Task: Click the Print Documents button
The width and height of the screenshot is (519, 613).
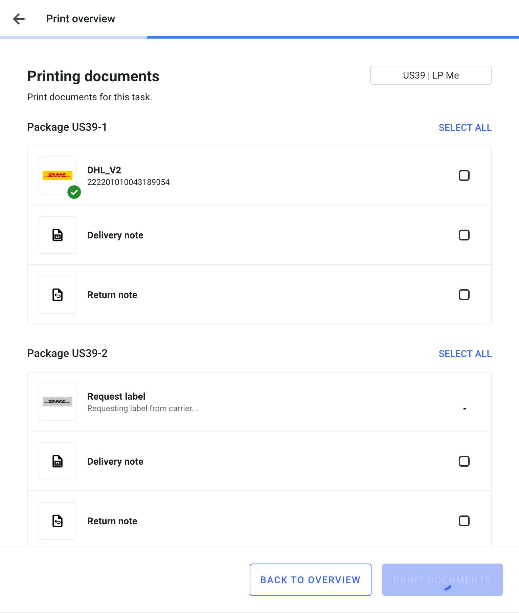Action: point(442,580)
